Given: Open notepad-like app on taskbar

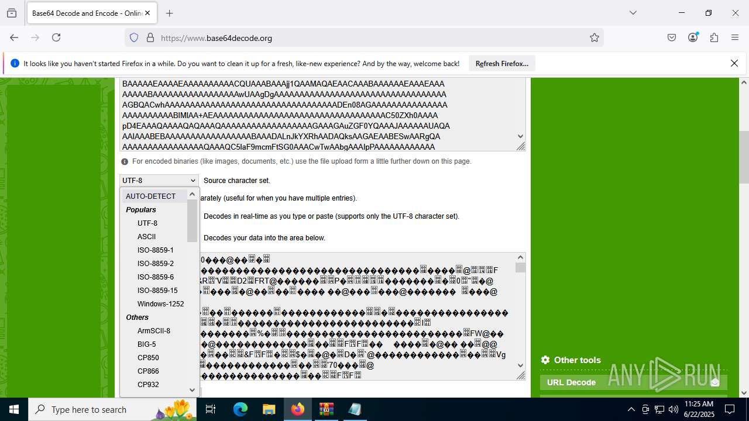Looking at the screenshot, I should tap(355, 409).
